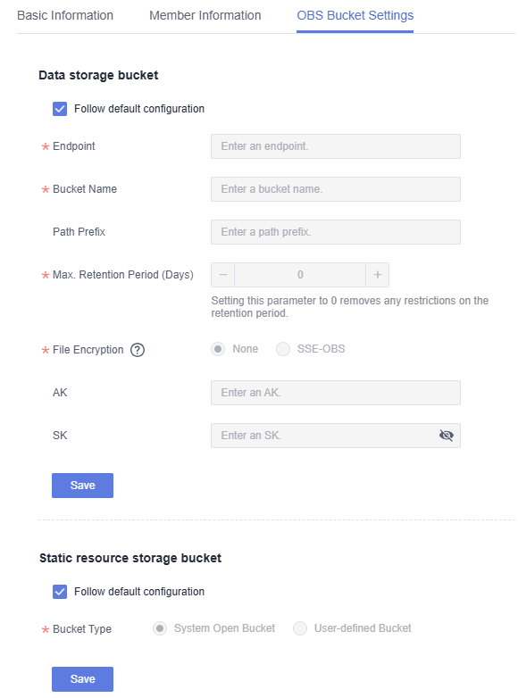The height and width of the screenshot is (698, 518).
Task: Click the plus stepper for retention period
Action: (x=377, y=275)
